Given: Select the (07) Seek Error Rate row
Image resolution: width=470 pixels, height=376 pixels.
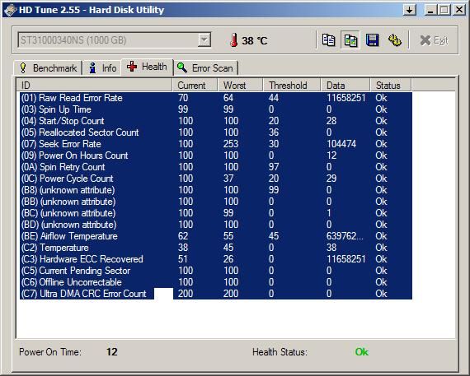Looking at the screenshot, I should [x=216, y=144].
